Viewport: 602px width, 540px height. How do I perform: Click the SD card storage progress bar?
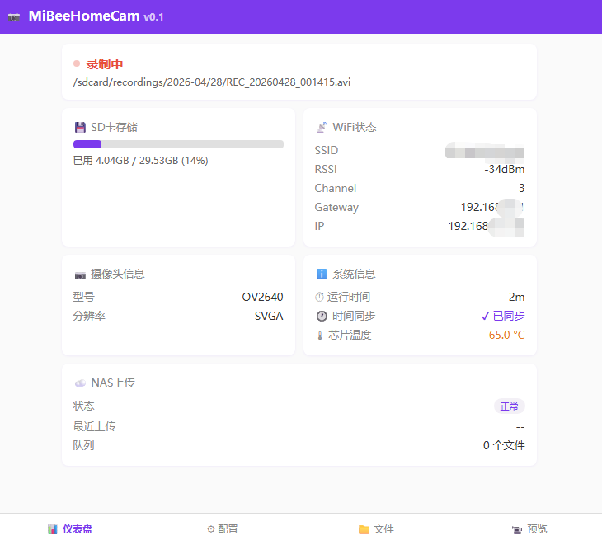click(x=178, y=144)
